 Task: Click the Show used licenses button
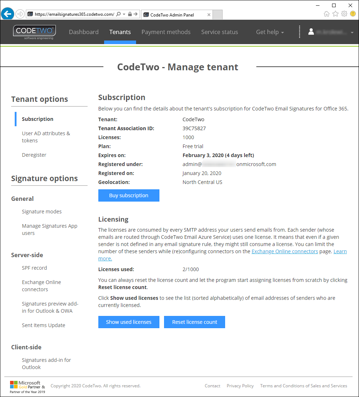(129, 322)
